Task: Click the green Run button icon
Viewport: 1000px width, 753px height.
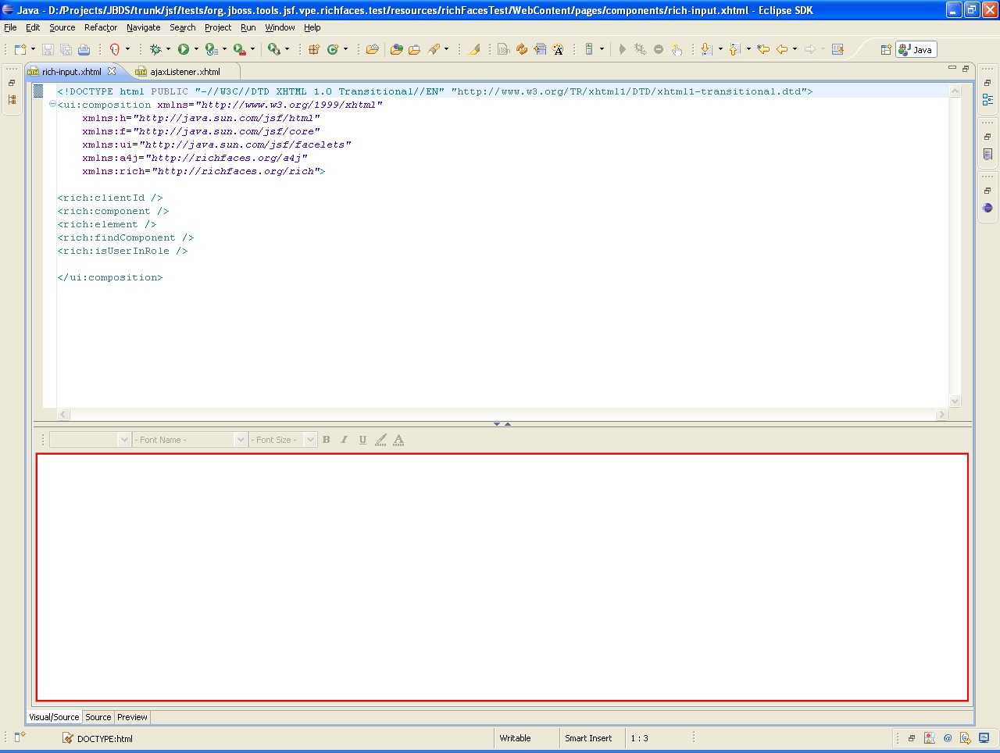Action: coord(183,49)
